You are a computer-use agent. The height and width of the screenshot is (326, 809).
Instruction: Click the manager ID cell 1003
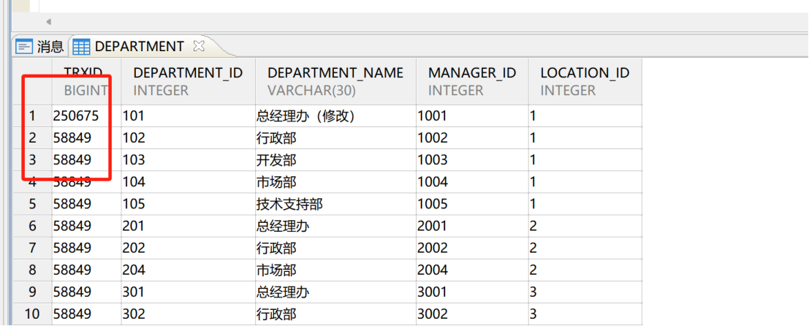coord(432,160)
